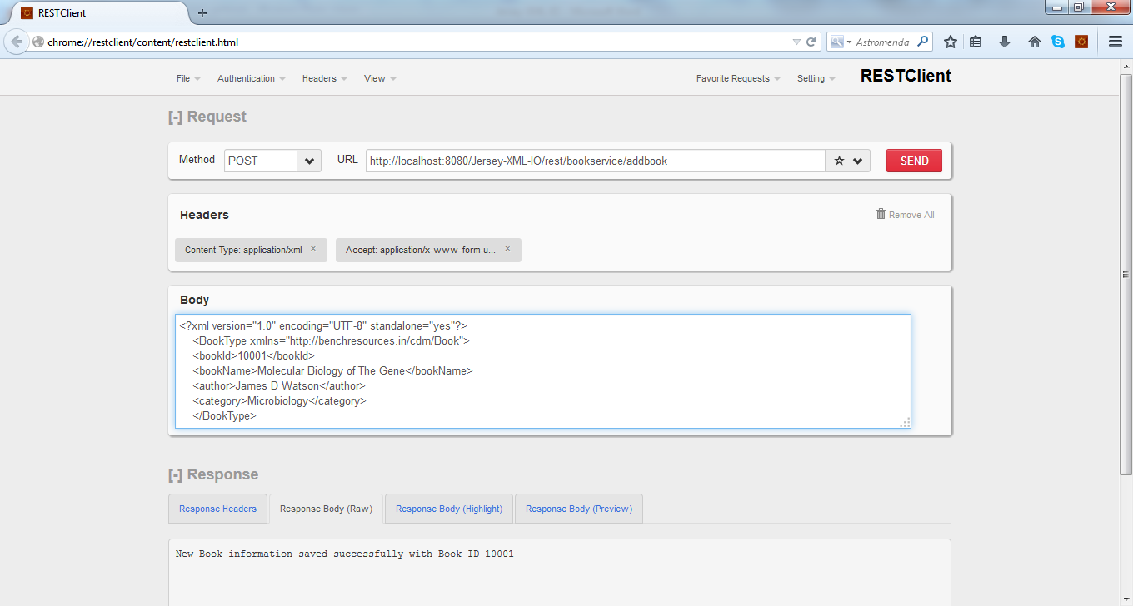The image size is (1133, 606).
Task: Remove the Content-Type application/xml header
Action: coord(313,247)
